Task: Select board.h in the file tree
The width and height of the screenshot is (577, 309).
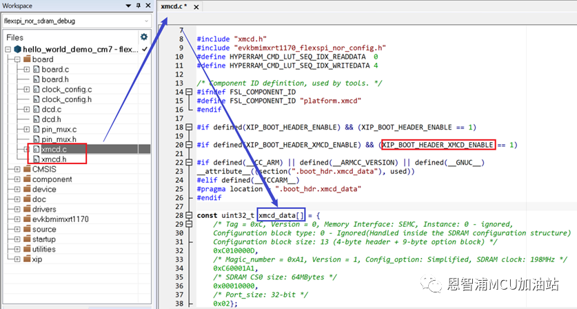Action: click(55, 79)
